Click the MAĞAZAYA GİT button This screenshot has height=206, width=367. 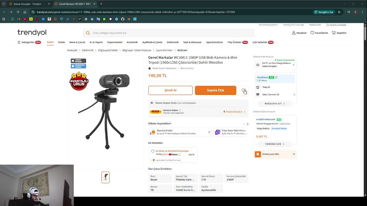(x=275, y=104)
